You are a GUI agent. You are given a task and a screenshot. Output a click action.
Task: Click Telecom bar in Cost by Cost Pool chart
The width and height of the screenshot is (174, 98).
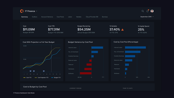127,65
